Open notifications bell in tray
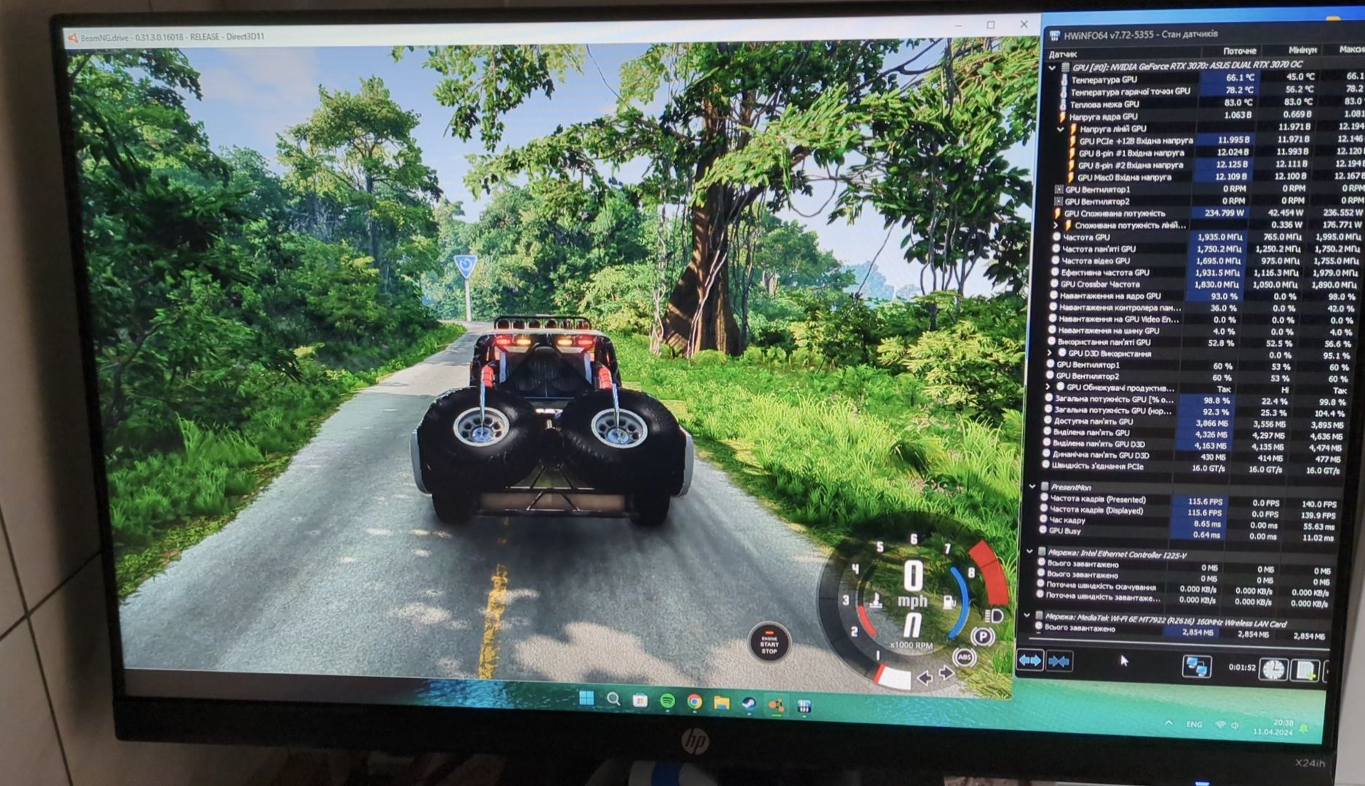The height and width of the screenshot is (786, 1365). click(1305, 729)
